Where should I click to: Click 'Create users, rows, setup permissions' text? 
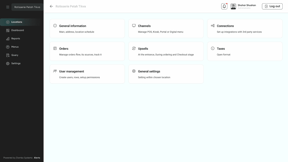point(79,77)
